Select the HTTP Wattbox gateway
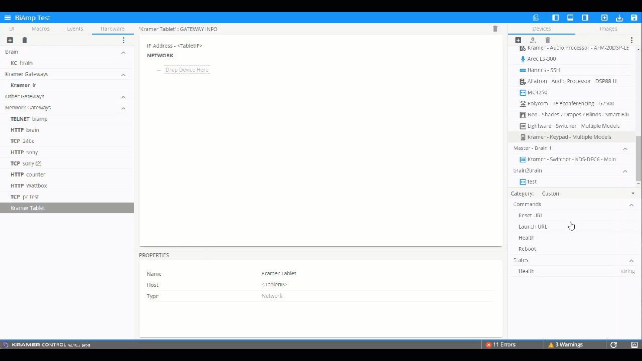 click(67, 186)
